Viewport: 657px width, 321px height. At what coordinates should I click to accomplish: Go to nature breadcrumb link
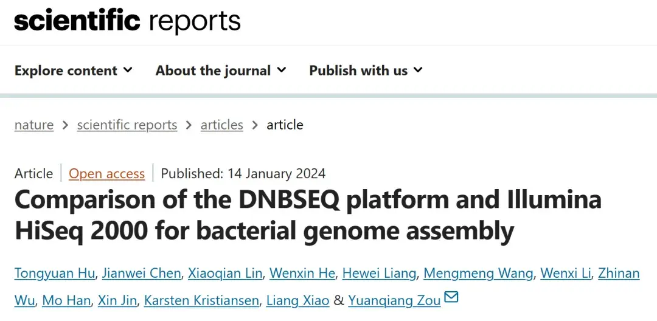pos(34,125)
